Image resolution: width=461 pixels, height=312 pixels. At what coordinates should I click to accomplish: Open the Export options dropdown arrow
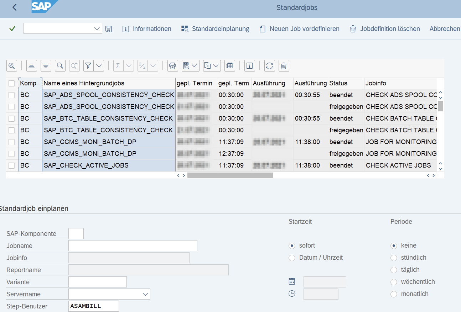(x=217, y=65)
